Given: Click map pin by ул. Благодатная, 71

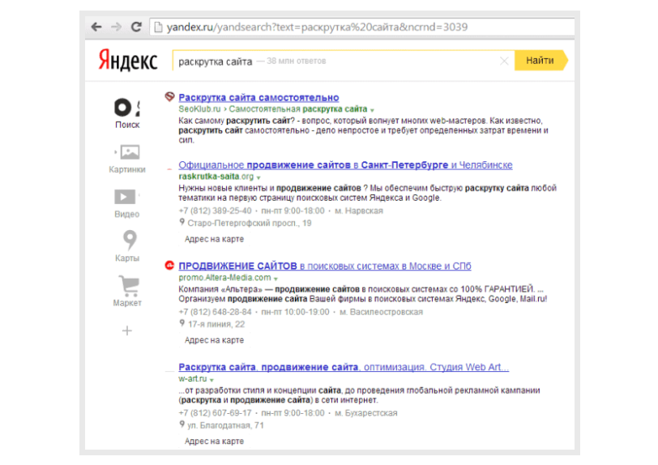Looking at the screenshot, I should coord(182,424).
